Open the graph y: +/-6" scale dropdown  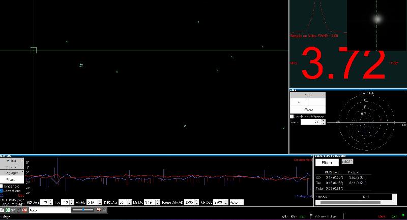[12, 167]
